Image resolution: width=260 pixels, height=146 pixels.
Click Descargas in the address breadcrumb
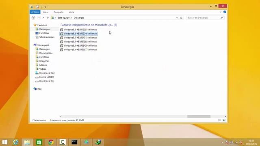tap(79, 18)
